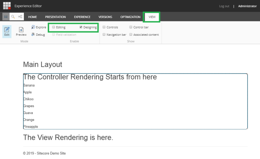This screenshot has width=260, height=159.
Task: Open the OPTIMIZATION tab
Action: pos(130,17)
